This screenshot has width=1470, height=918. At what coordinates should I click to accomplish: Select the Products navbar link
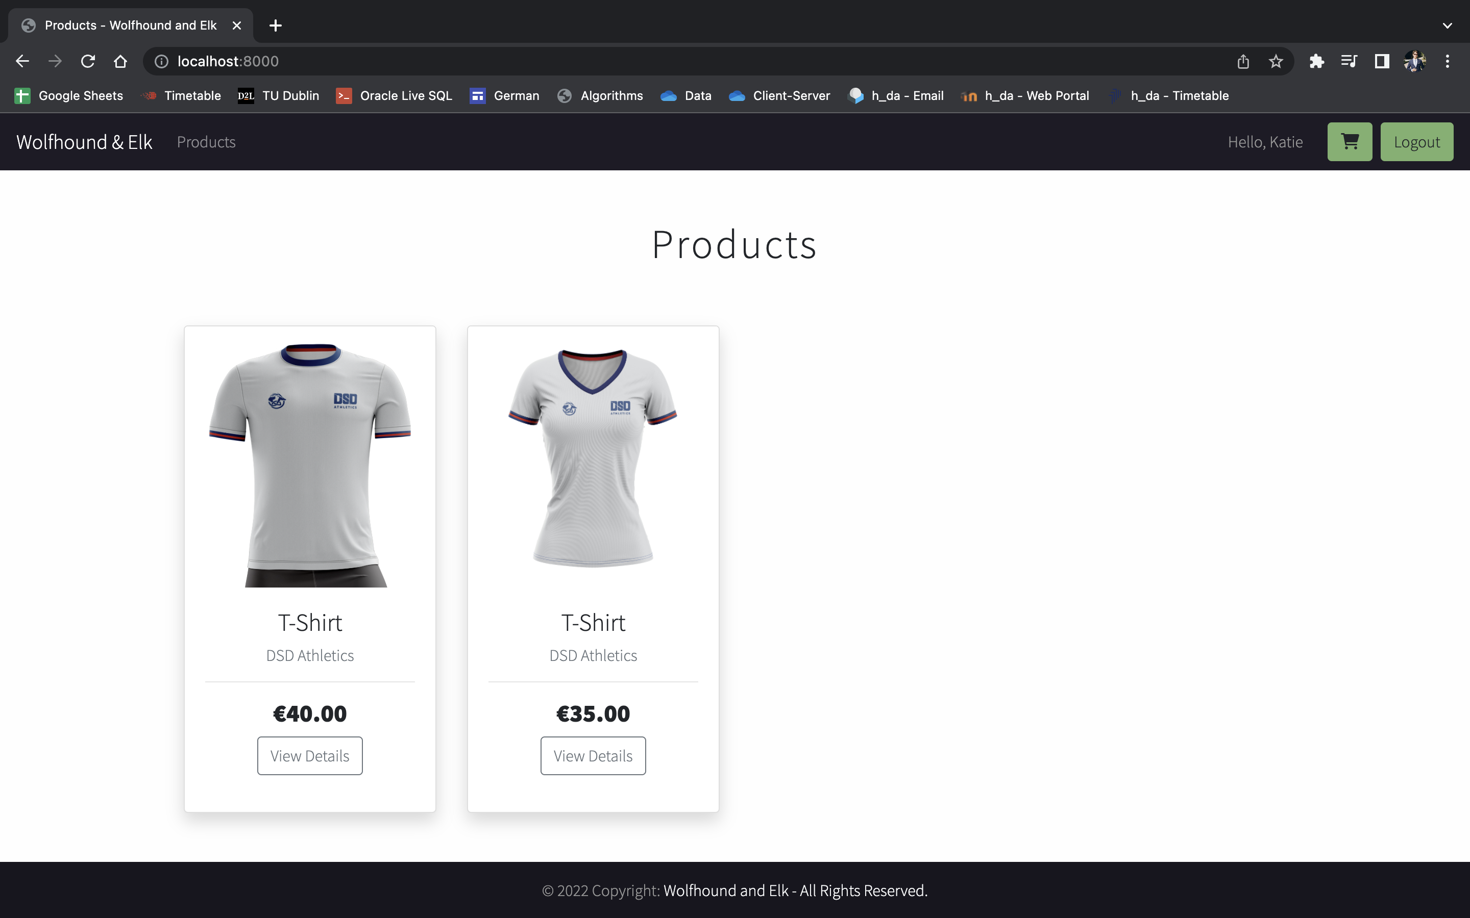click(206, 142)
